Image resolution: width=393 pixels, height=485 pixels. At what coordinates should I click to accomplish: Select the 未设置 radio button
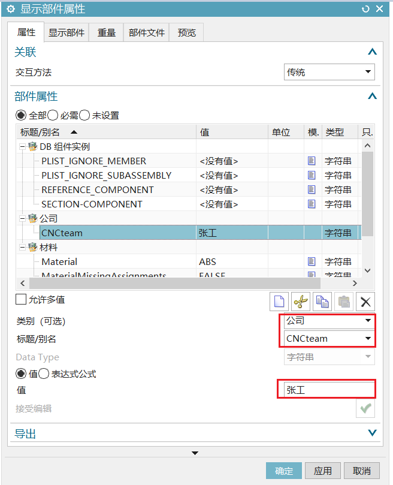[84, 115]
